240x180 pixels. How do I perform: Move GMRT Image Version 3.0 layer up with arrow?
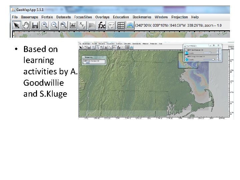(x=217, y=56)
